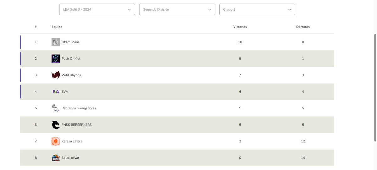Viewport: 377px width, 170px height.
Task: Click the Retirados Fumigadores team logo
Action: [56, 108]
